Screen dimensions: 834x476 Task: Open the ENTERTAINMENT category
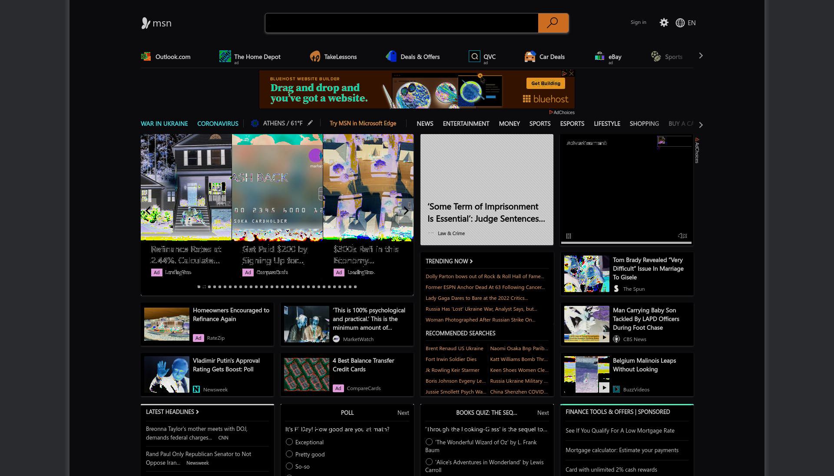coord(466,124)
